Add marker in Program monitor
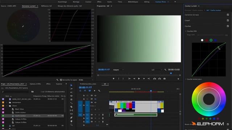 tap(113, 79)
